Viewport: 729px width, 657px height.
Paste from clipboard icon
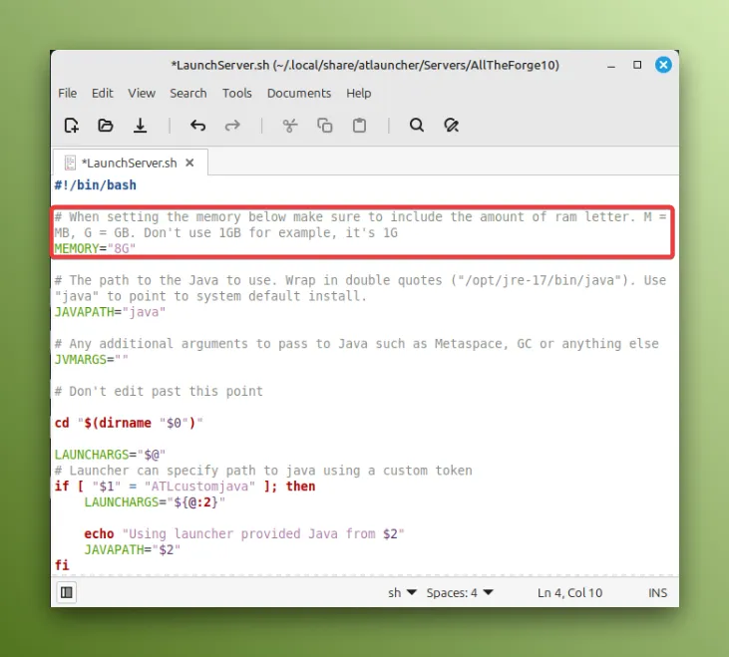(x=359, y=126)
